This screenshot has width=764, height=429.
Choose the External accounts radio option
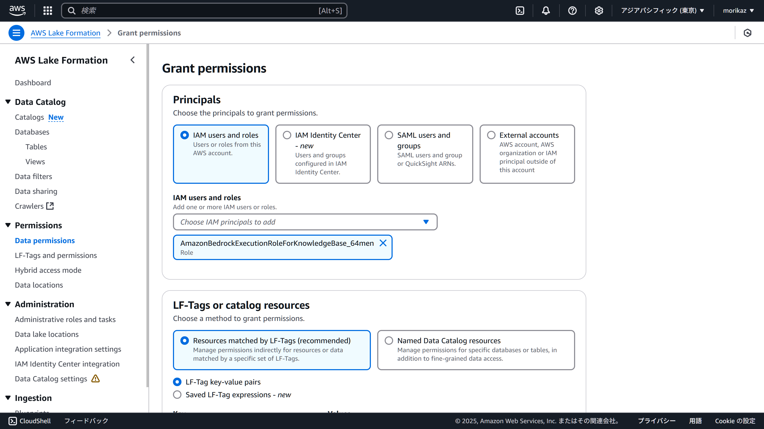pos(491,135)
